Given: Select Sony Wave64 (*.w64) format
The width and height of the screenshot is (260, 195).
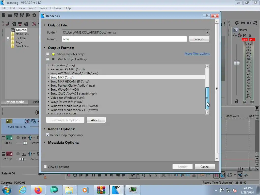Looking at the screenshot, I should tap(65, 90).
